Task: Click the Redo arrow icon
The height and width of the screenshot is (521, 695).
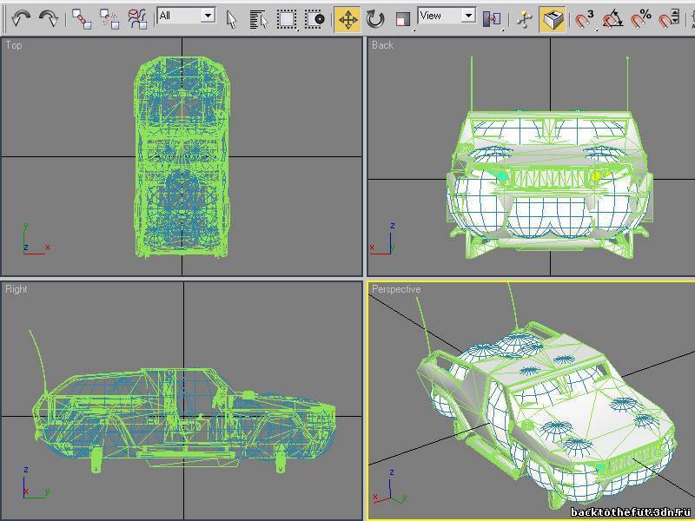Action: pos(49,18)
